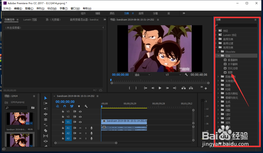The width and height of the screenshot is (263, 153).
Task: Step forward one frame
Action: click(x=167, y=88)
